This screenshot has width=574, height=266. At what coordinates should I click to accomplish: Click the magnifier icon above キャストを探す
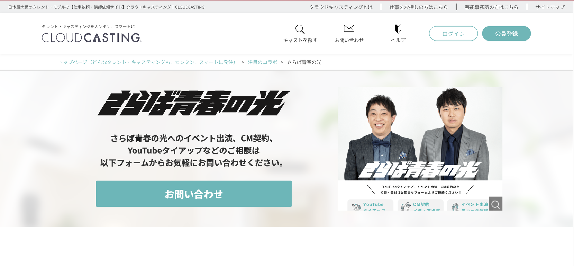[300, 29]
